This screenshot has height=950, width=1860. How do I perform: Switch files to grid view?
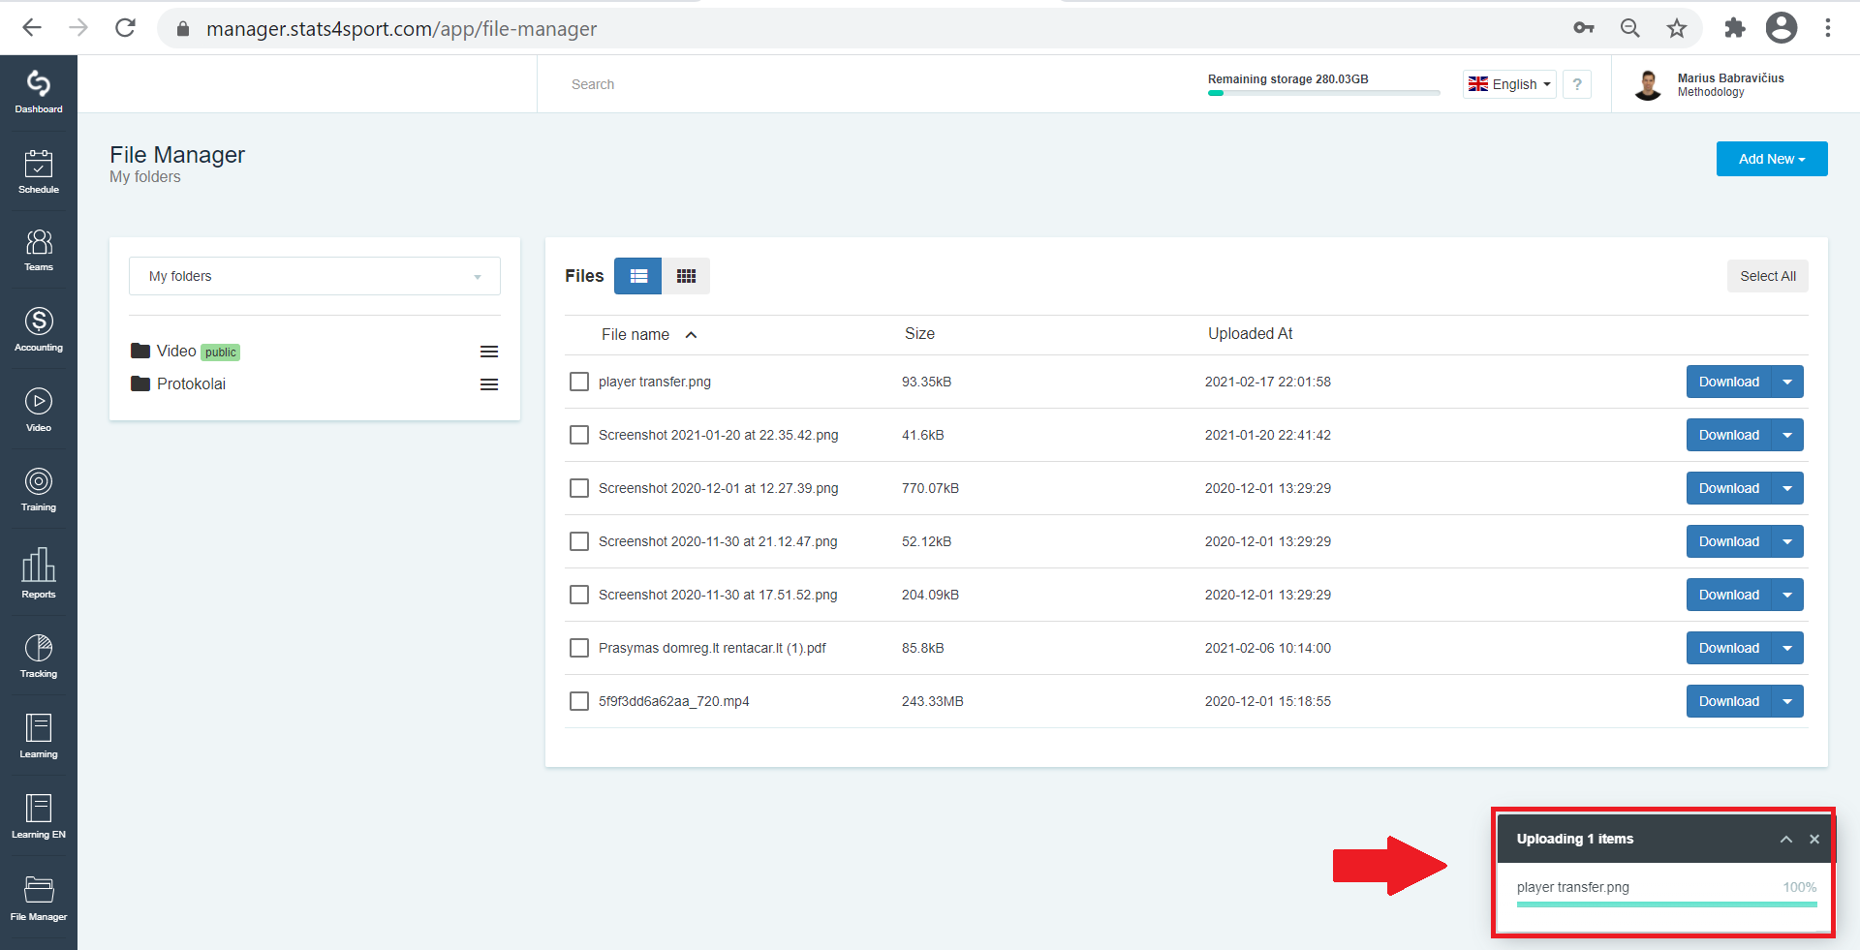point(686,276)
